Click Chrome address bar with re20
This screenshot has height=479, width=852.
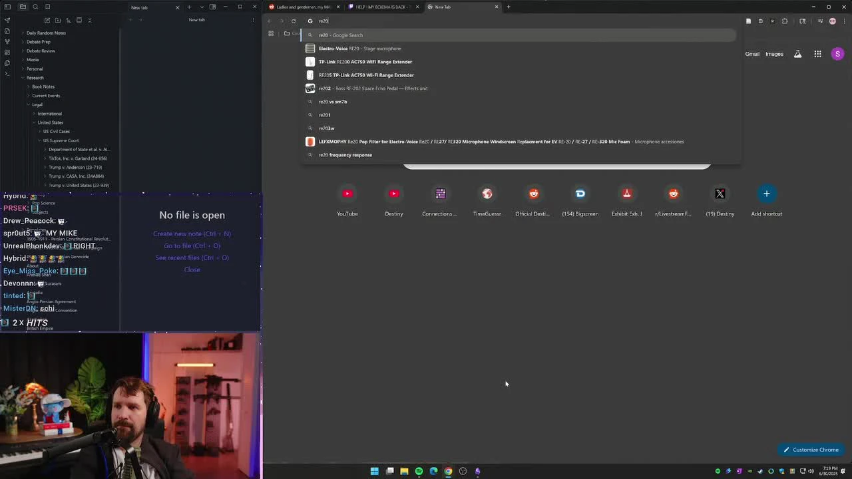(519, 21)
